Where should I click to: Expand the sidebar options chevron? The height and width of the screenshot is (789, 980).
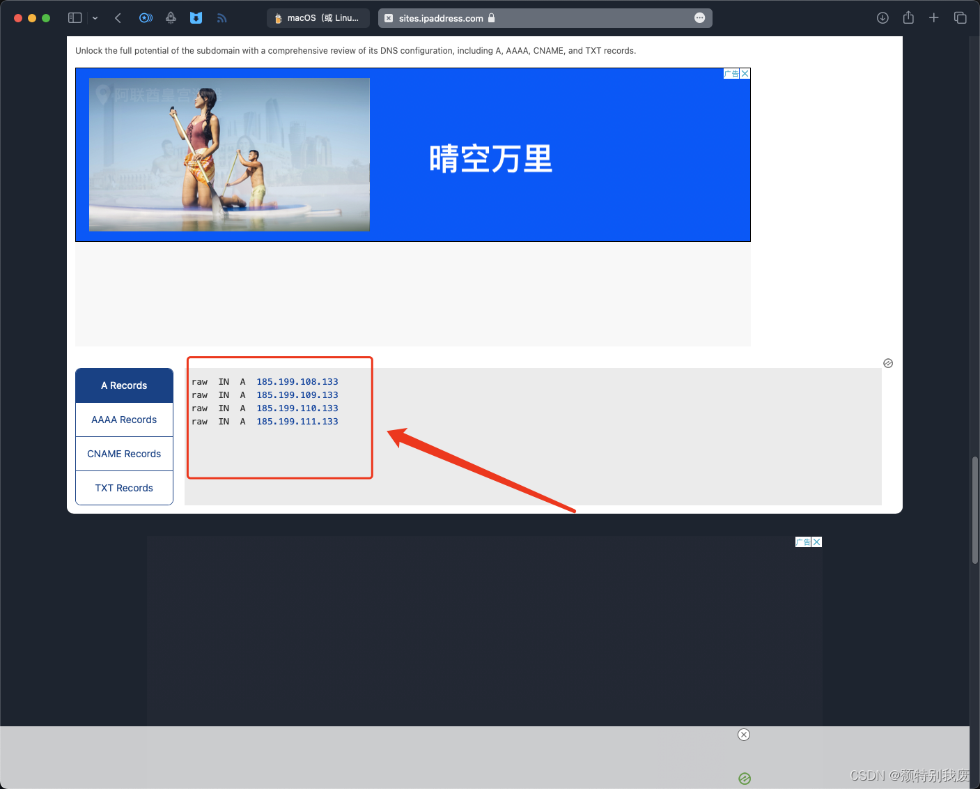coord(95,17)
